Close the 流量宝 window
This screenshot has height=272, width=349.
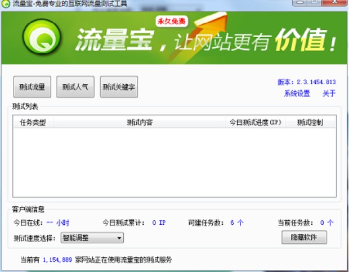pyautogui.click(x=335, y=2)
